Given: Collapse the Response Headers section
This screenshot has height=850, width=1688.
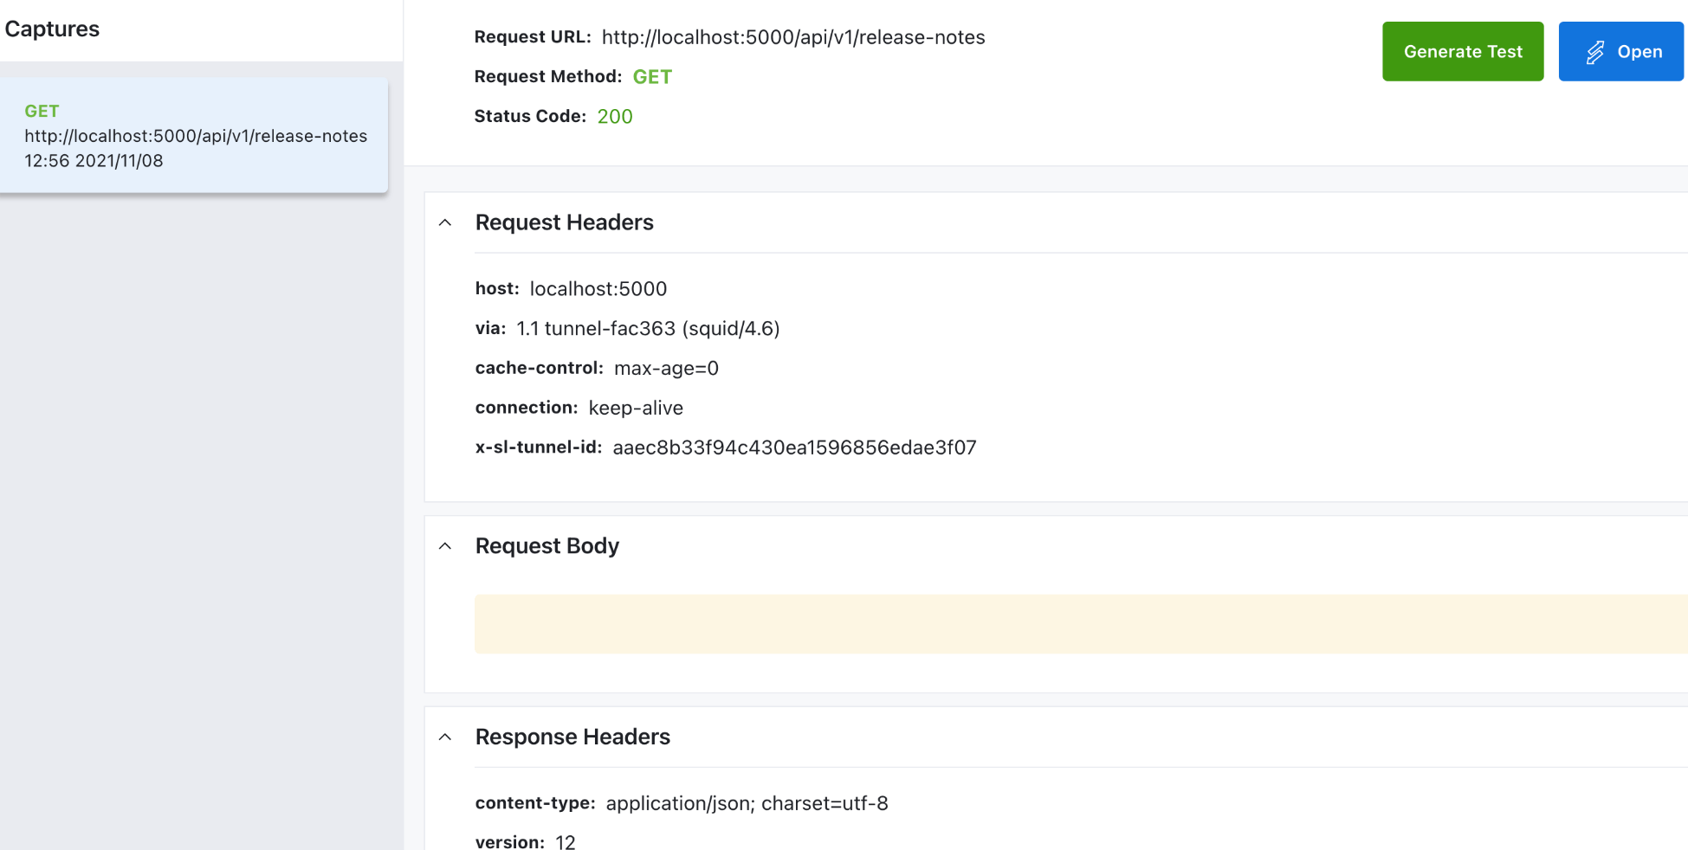Looking at the screenshot, I should pyautogui.click(x=445, y=737).
